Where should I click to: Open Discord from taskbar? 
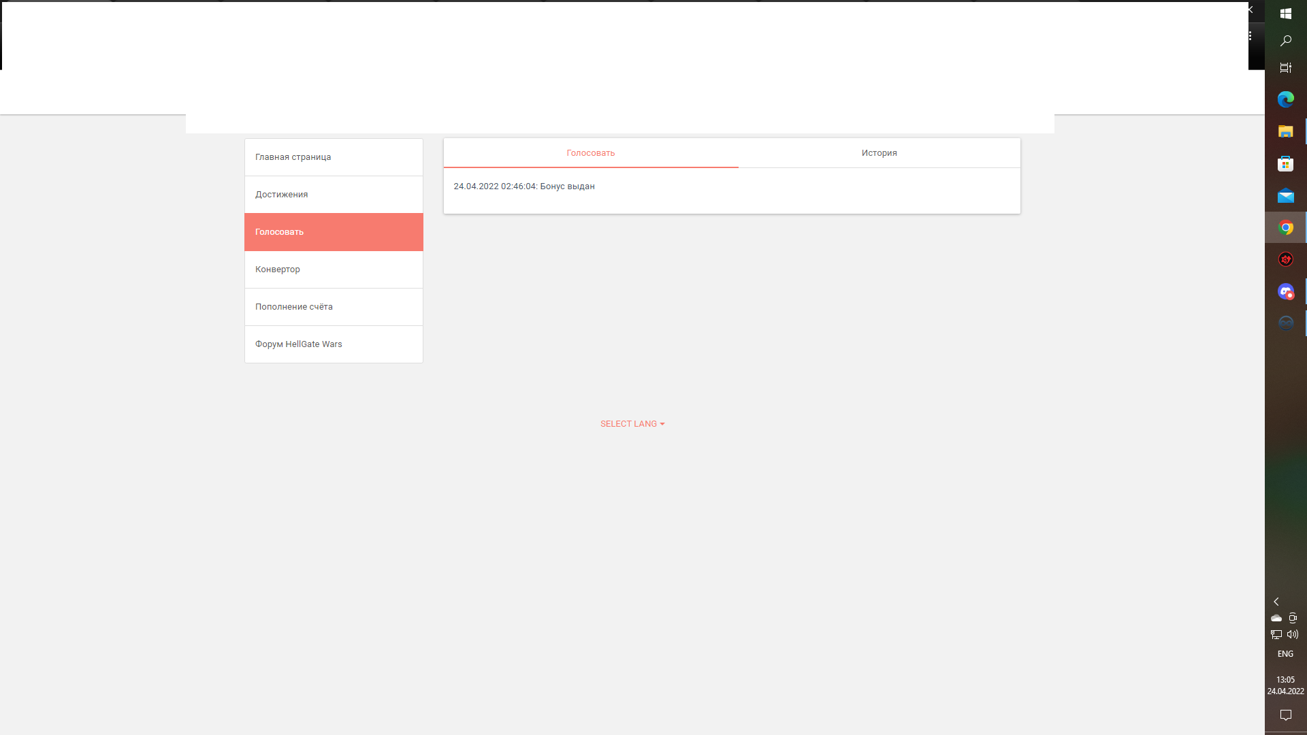pos(1285,291)
